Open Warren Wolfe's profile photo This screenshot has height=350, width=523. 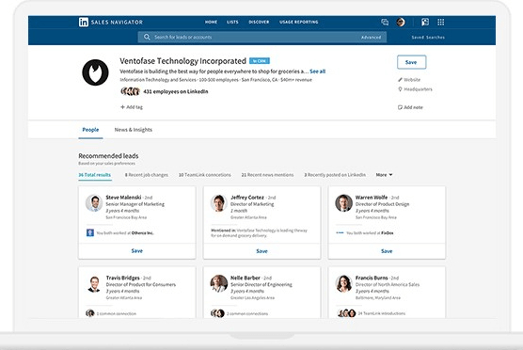click(343, 203)
